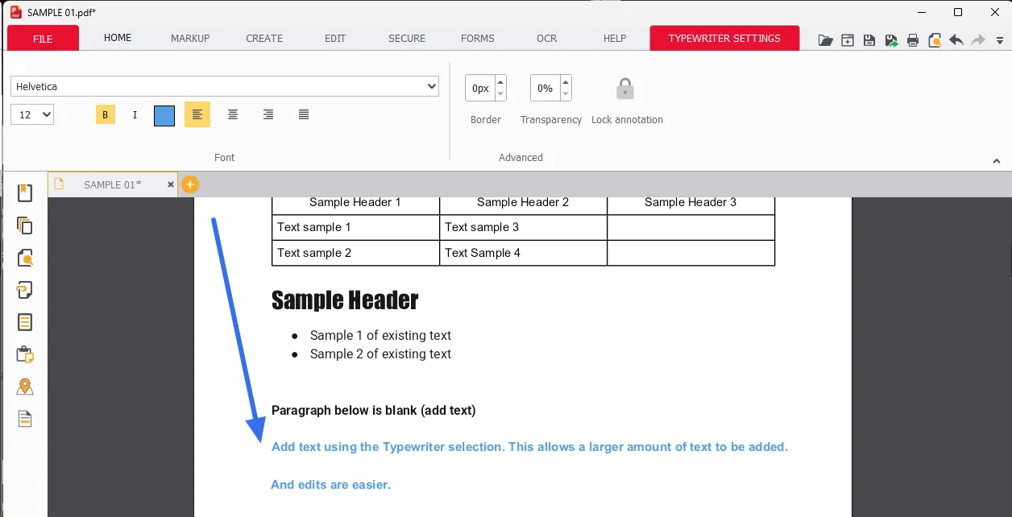
Task: Increase transparency with up arrow
Action: point(566,81)
